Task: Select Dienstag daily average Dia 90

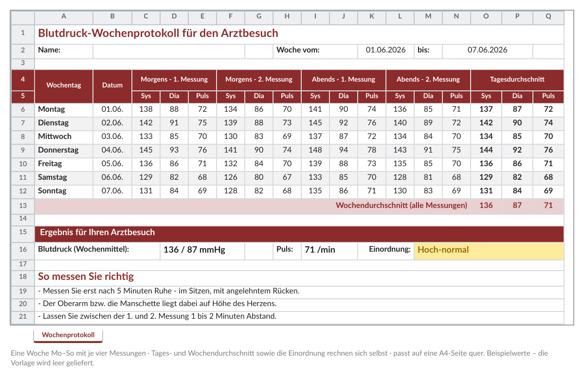Action: (x=517, y=123)
